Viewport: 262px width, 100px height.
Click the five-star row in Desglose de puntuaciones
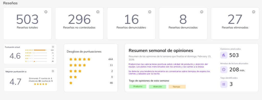[x=91, y=59]
